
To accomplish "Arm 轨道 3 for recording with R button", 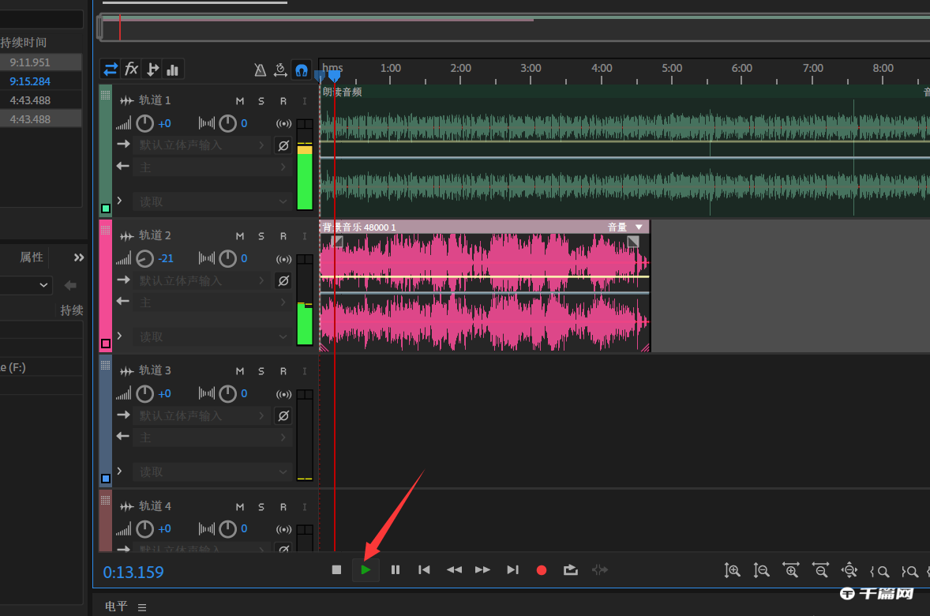I will coord(281,370).
